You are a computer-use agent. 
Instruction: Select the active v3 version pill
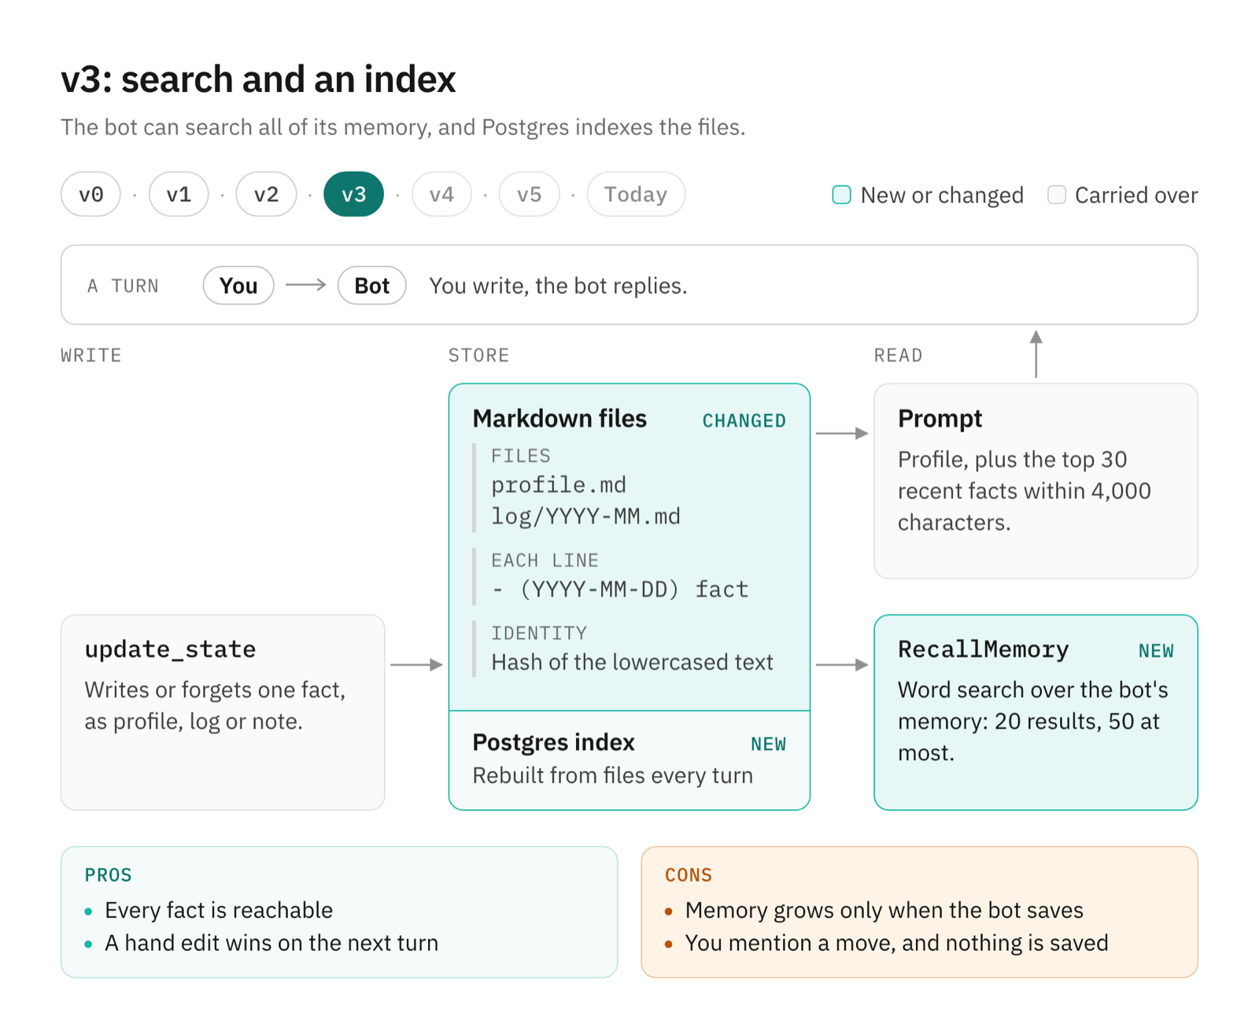[353, 194]
